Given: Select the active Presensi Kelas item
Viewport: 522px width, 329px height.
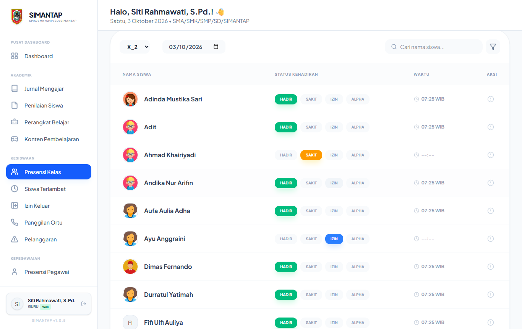Looking at the screenshot, I should (49, 172).
